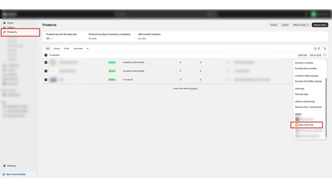Screen dimensions: 332x187
Task: Open the products help link
Action: tap(193, 89)
